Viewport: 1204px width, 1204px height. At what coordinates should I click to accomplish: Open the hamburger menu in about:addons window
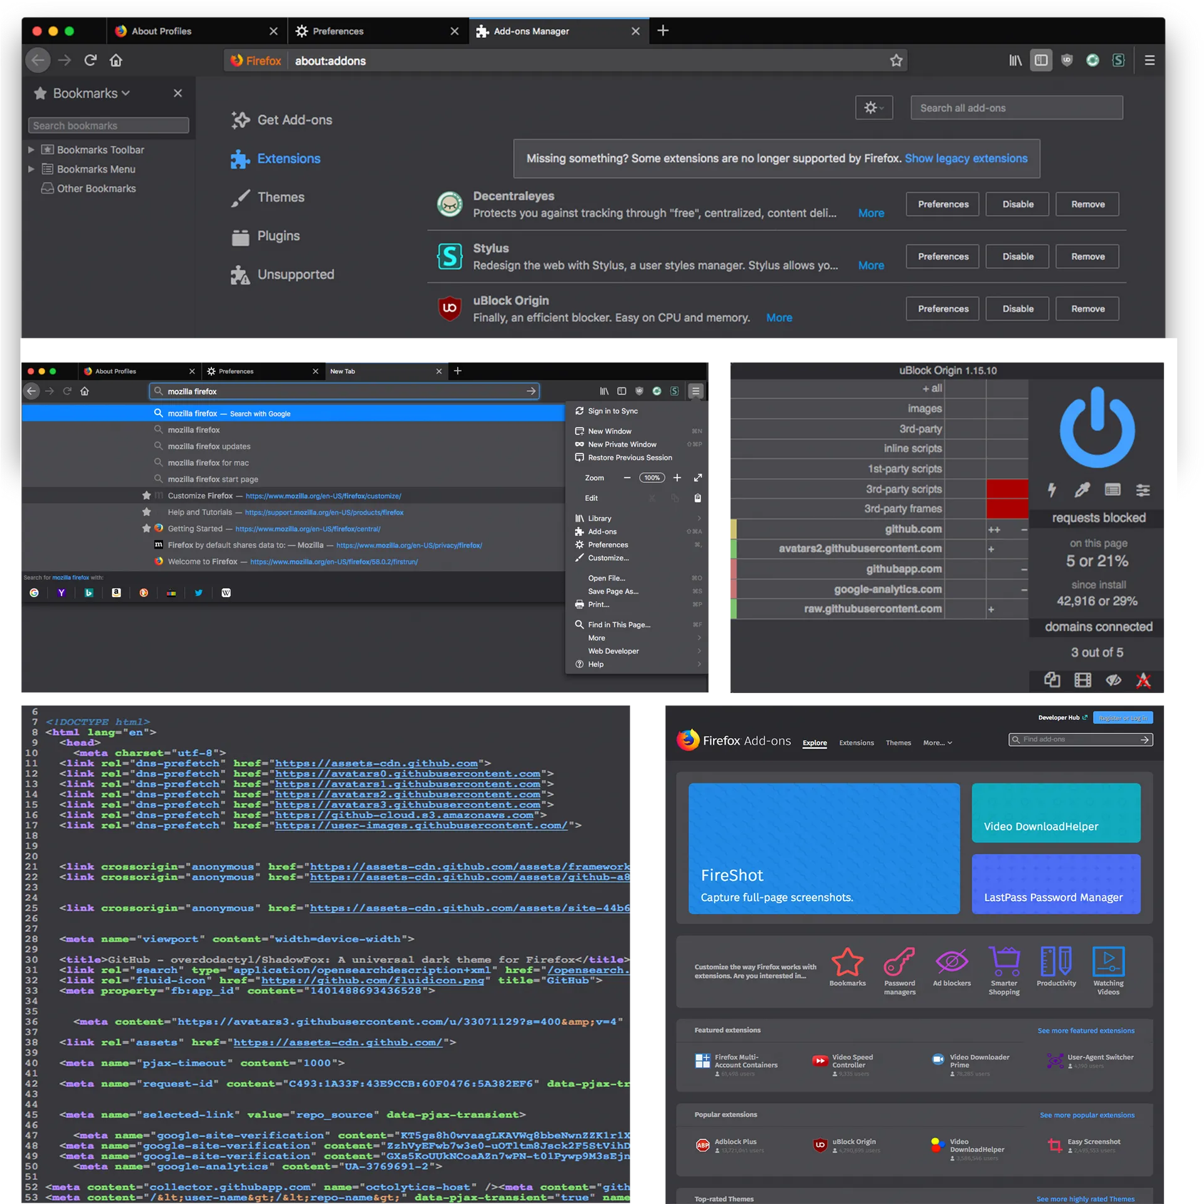point(1149,60)
